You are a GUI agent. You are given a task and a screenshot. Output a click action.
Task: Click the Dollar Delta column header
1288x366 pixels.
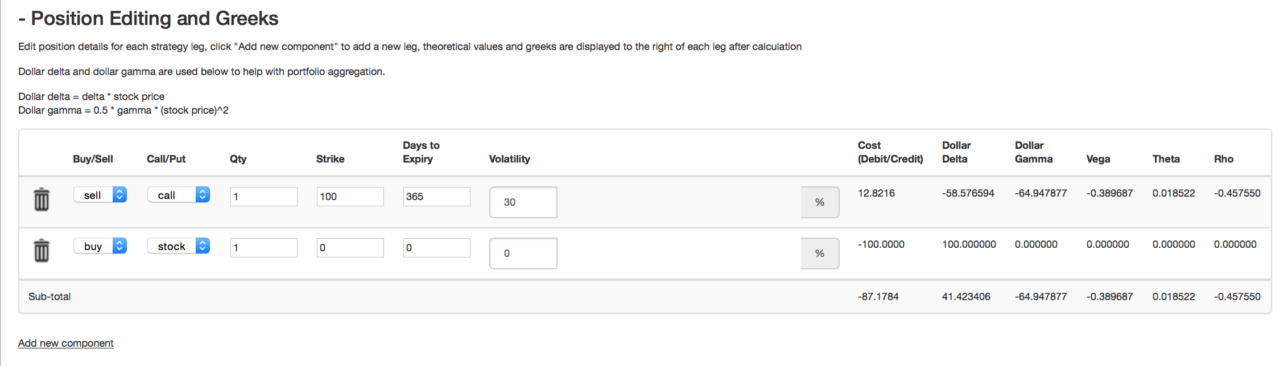956,152
